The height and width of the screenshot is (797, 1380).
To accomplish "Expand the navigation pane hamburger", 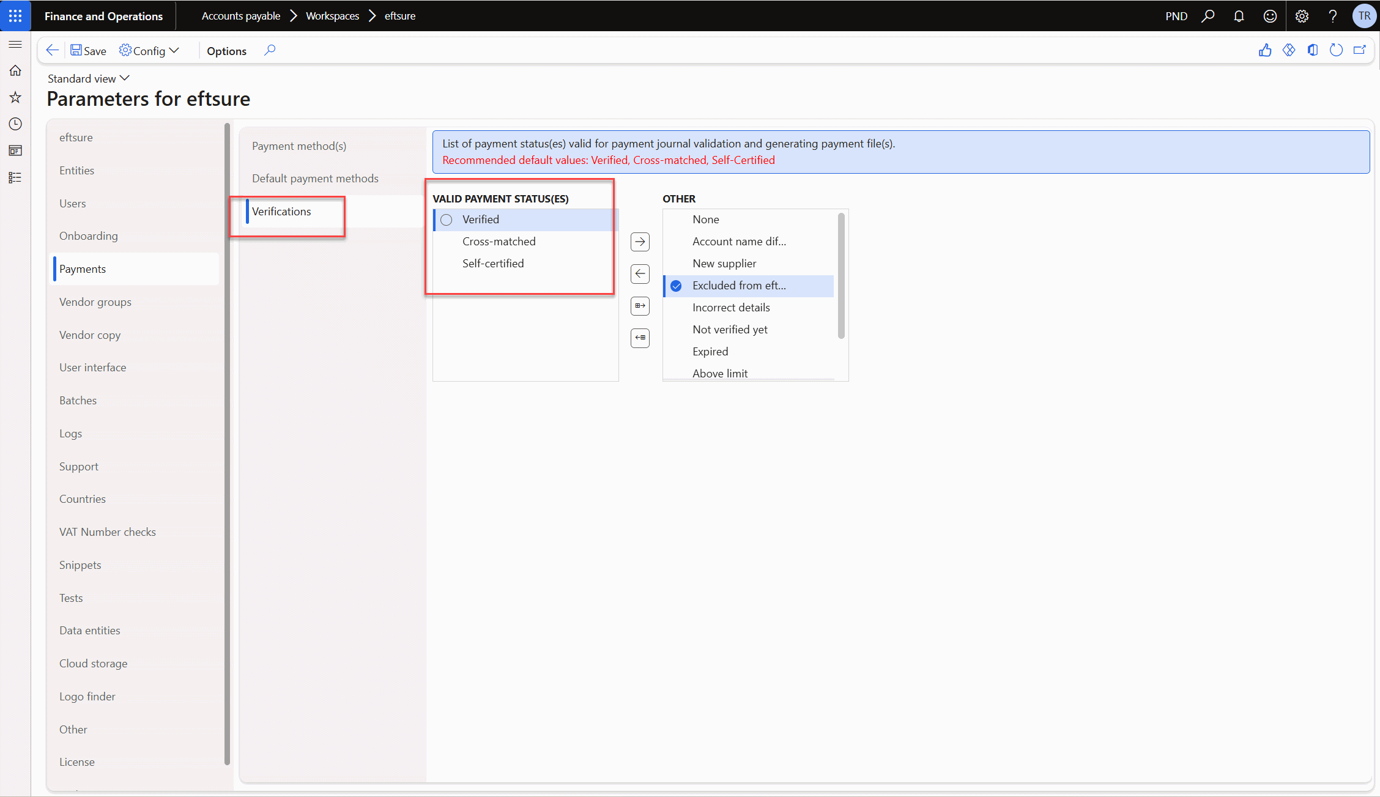I will coord(15,44).
